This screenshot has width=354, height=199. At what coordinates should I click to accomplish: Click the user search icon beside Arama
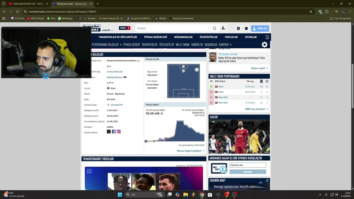pyautogui.click(x=223, y=28)
